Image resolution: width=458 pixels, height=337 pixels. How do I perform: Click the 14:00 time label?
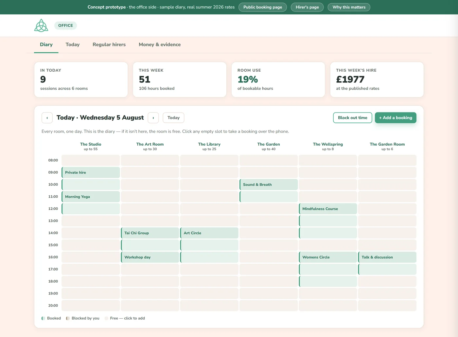(53, 233)
